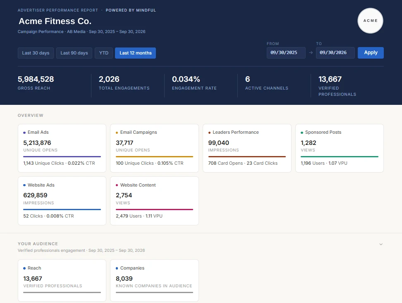Open the Sponsored Posts card
Viewport: 402px width, 303px height.
[x=340, y=148]
